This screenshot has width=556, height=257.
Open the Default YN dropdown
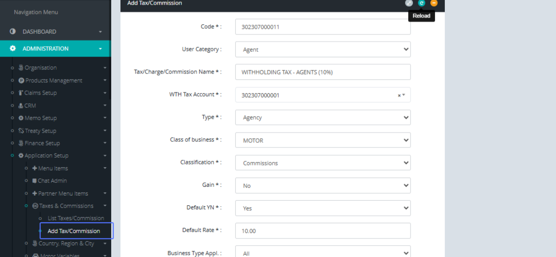click(x=322, y=208)
